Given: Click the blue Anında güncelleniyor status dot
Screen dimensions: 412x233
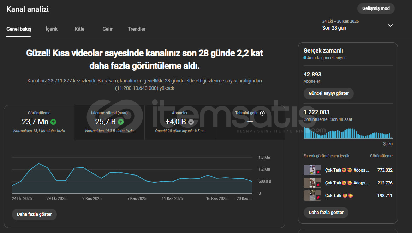Looking at the screenshot, I should 305,58.
